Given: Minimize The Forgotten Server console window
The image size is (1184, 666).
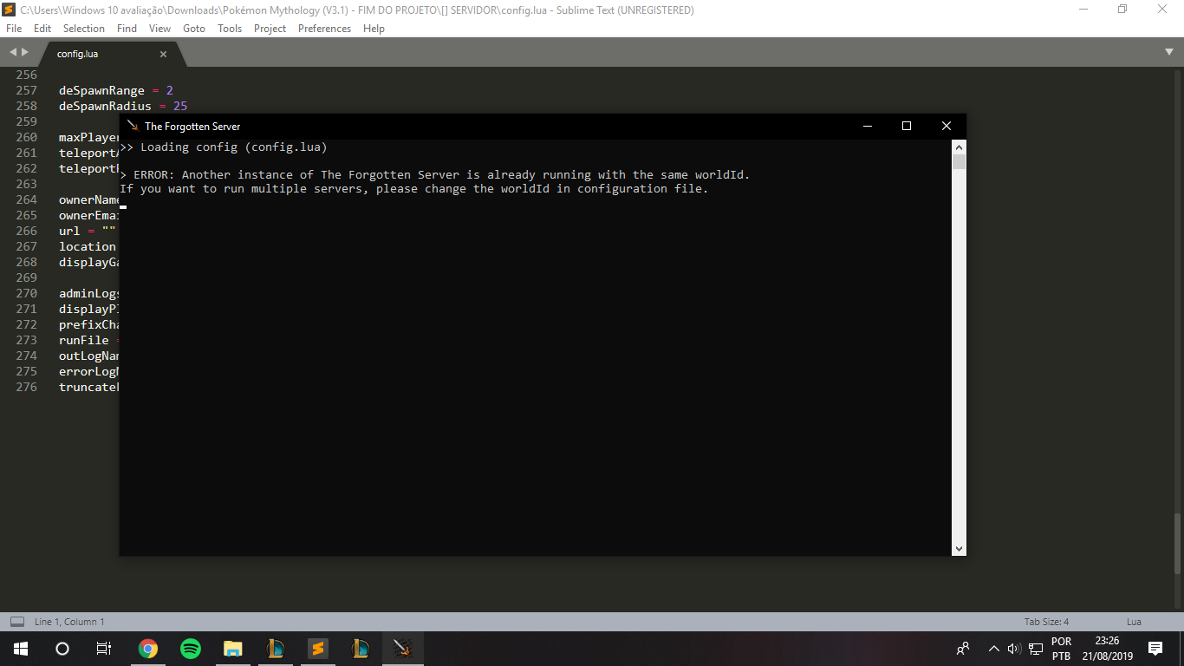Looking at the screenshot, I should [x=867, y=126].
